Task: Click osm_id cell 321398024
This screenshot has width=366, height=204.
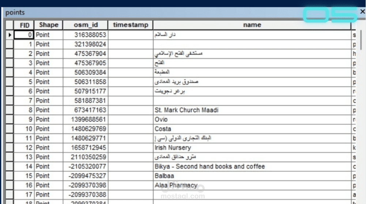Action: pos(86,44)
